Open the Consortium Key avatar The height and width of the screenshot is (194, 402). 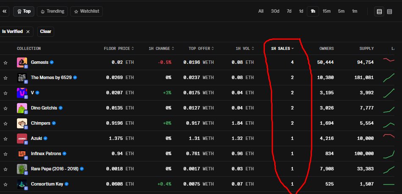[x=22, y=184]
